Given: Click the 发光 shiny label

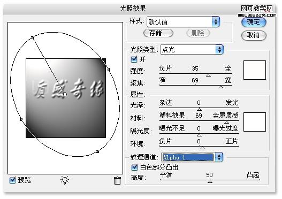Looking at the screenshot, I should coord(232,103).
